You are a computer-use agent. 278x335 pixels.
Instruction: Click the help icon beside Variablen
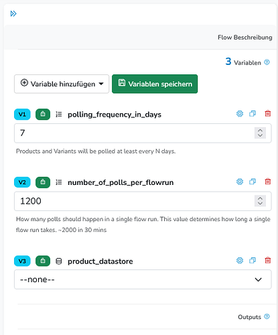[267, 62]
